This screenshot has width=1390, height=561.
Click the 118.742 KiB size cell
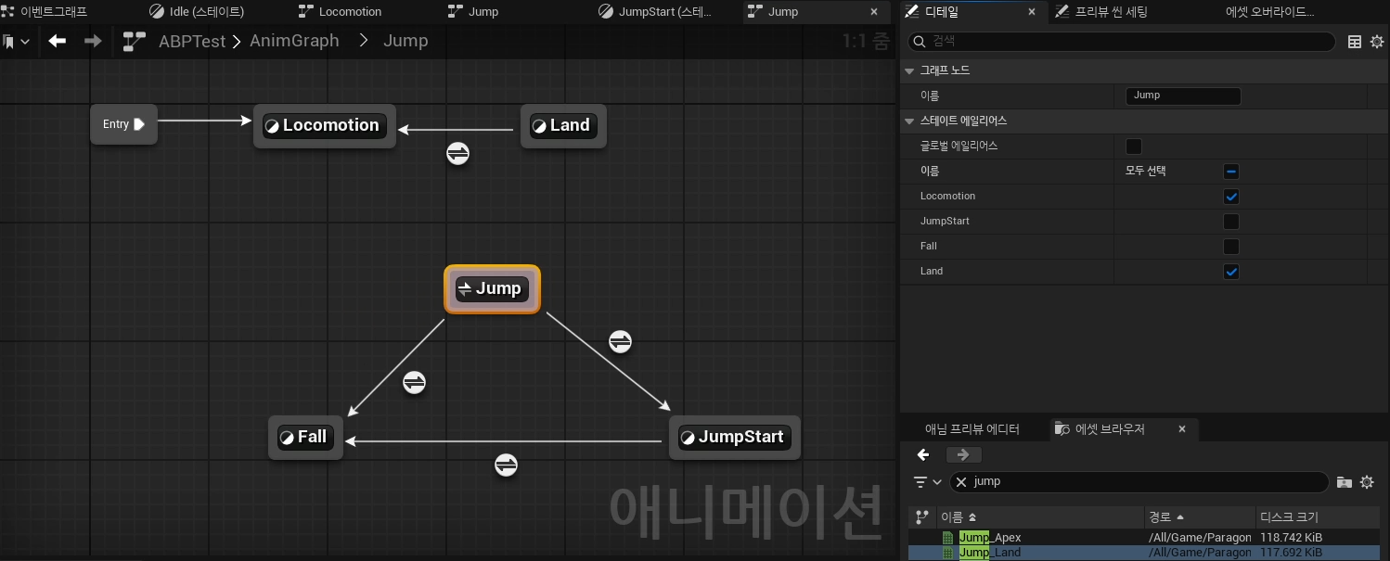tap(1291, 538)
